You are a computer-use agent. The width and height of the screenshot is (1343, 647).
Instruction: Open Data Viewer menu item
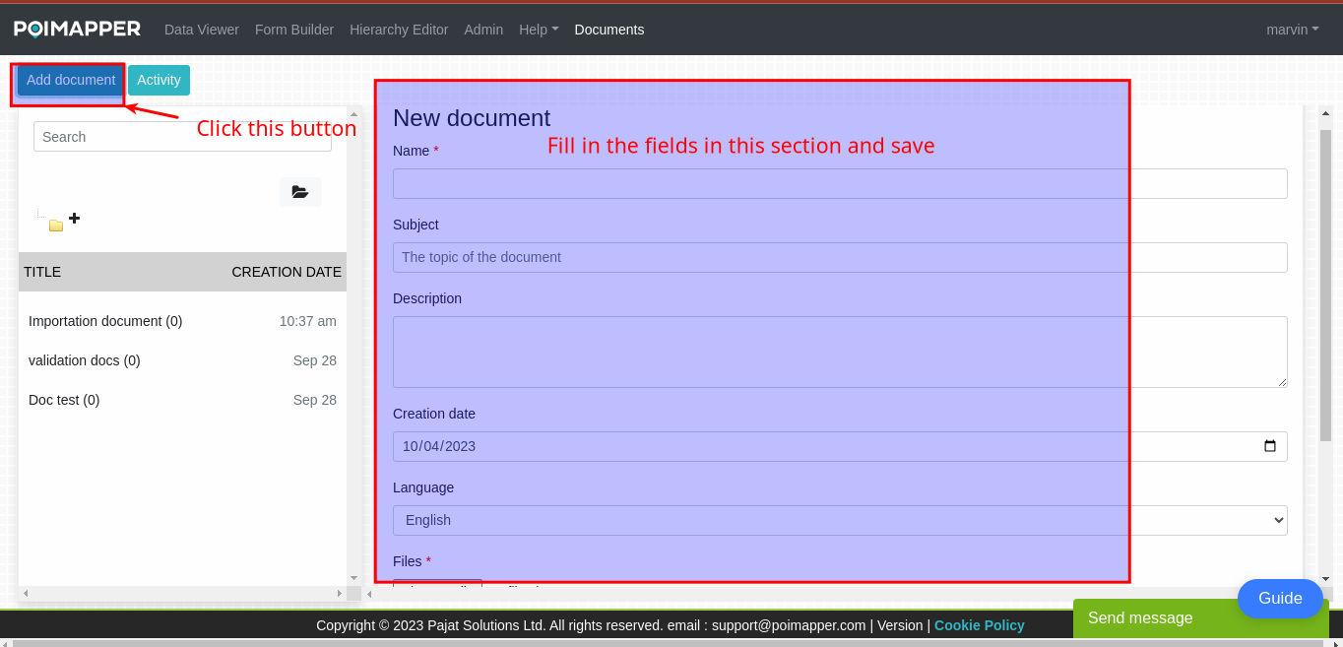202,30
